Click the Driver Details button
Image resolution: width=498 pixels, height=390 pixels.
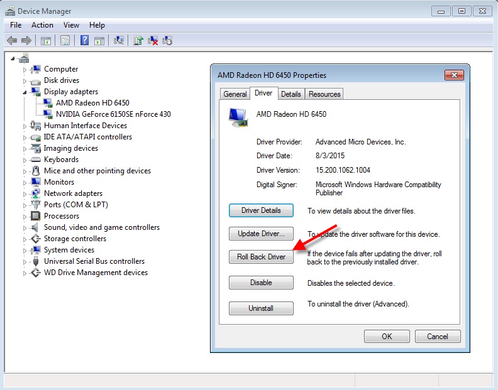(x=261, y=210)
